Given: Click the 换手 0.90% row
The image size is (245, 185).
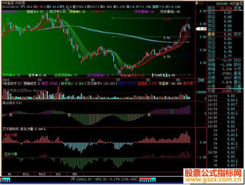Looking at the screenshot, I should tap(226, 82).
